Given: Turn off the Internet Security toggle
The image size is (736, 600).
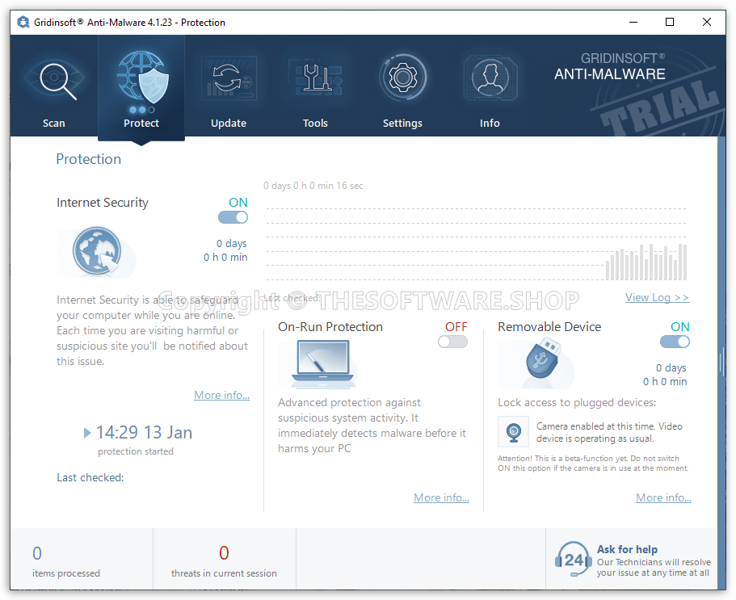Looking at the screenshot, I should 233,217.
